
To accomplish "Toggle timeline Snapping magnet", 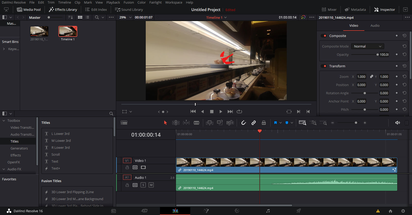I will click(x=244, y=123).
